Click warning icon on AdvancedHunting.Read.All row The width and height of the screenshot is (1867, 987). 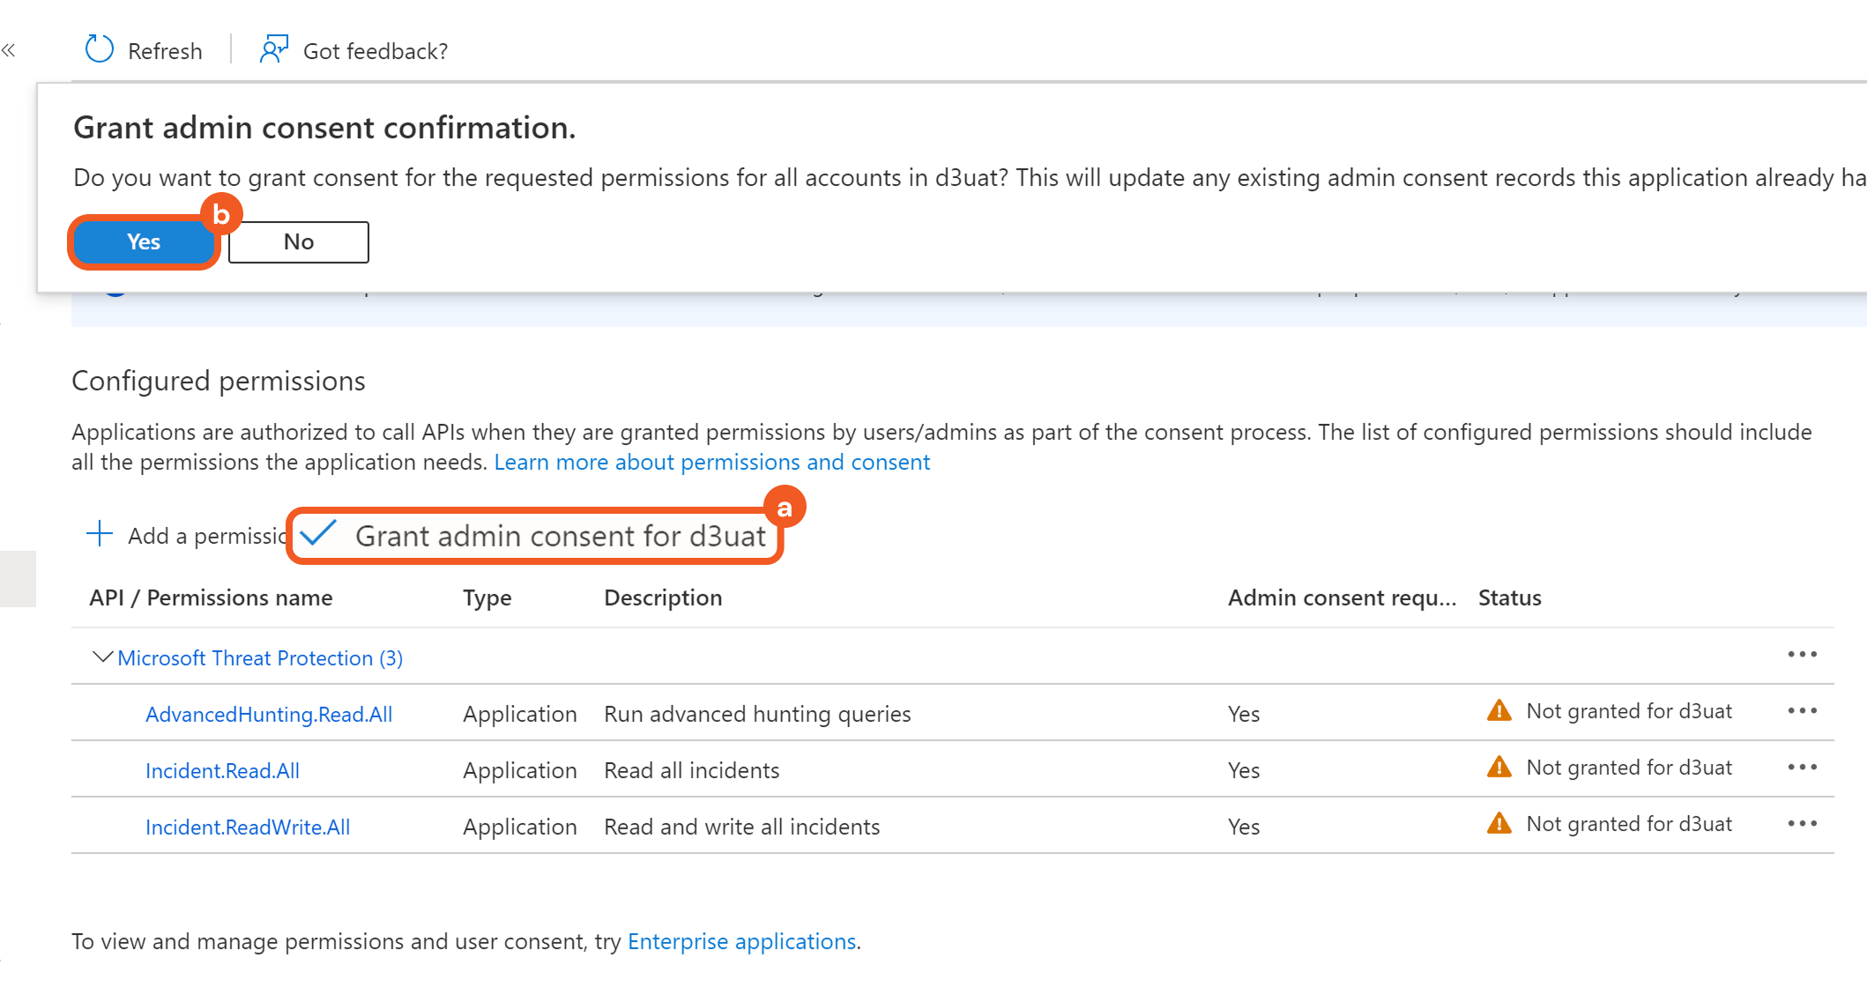coord(1499,710)
